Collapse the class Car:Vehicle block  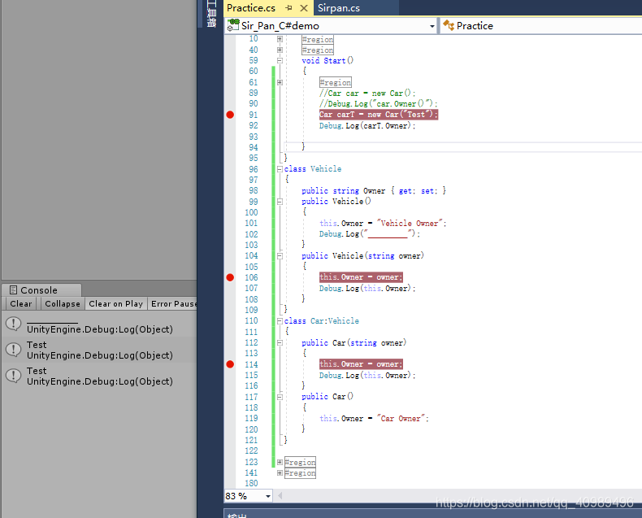click(x=280, y=321)
